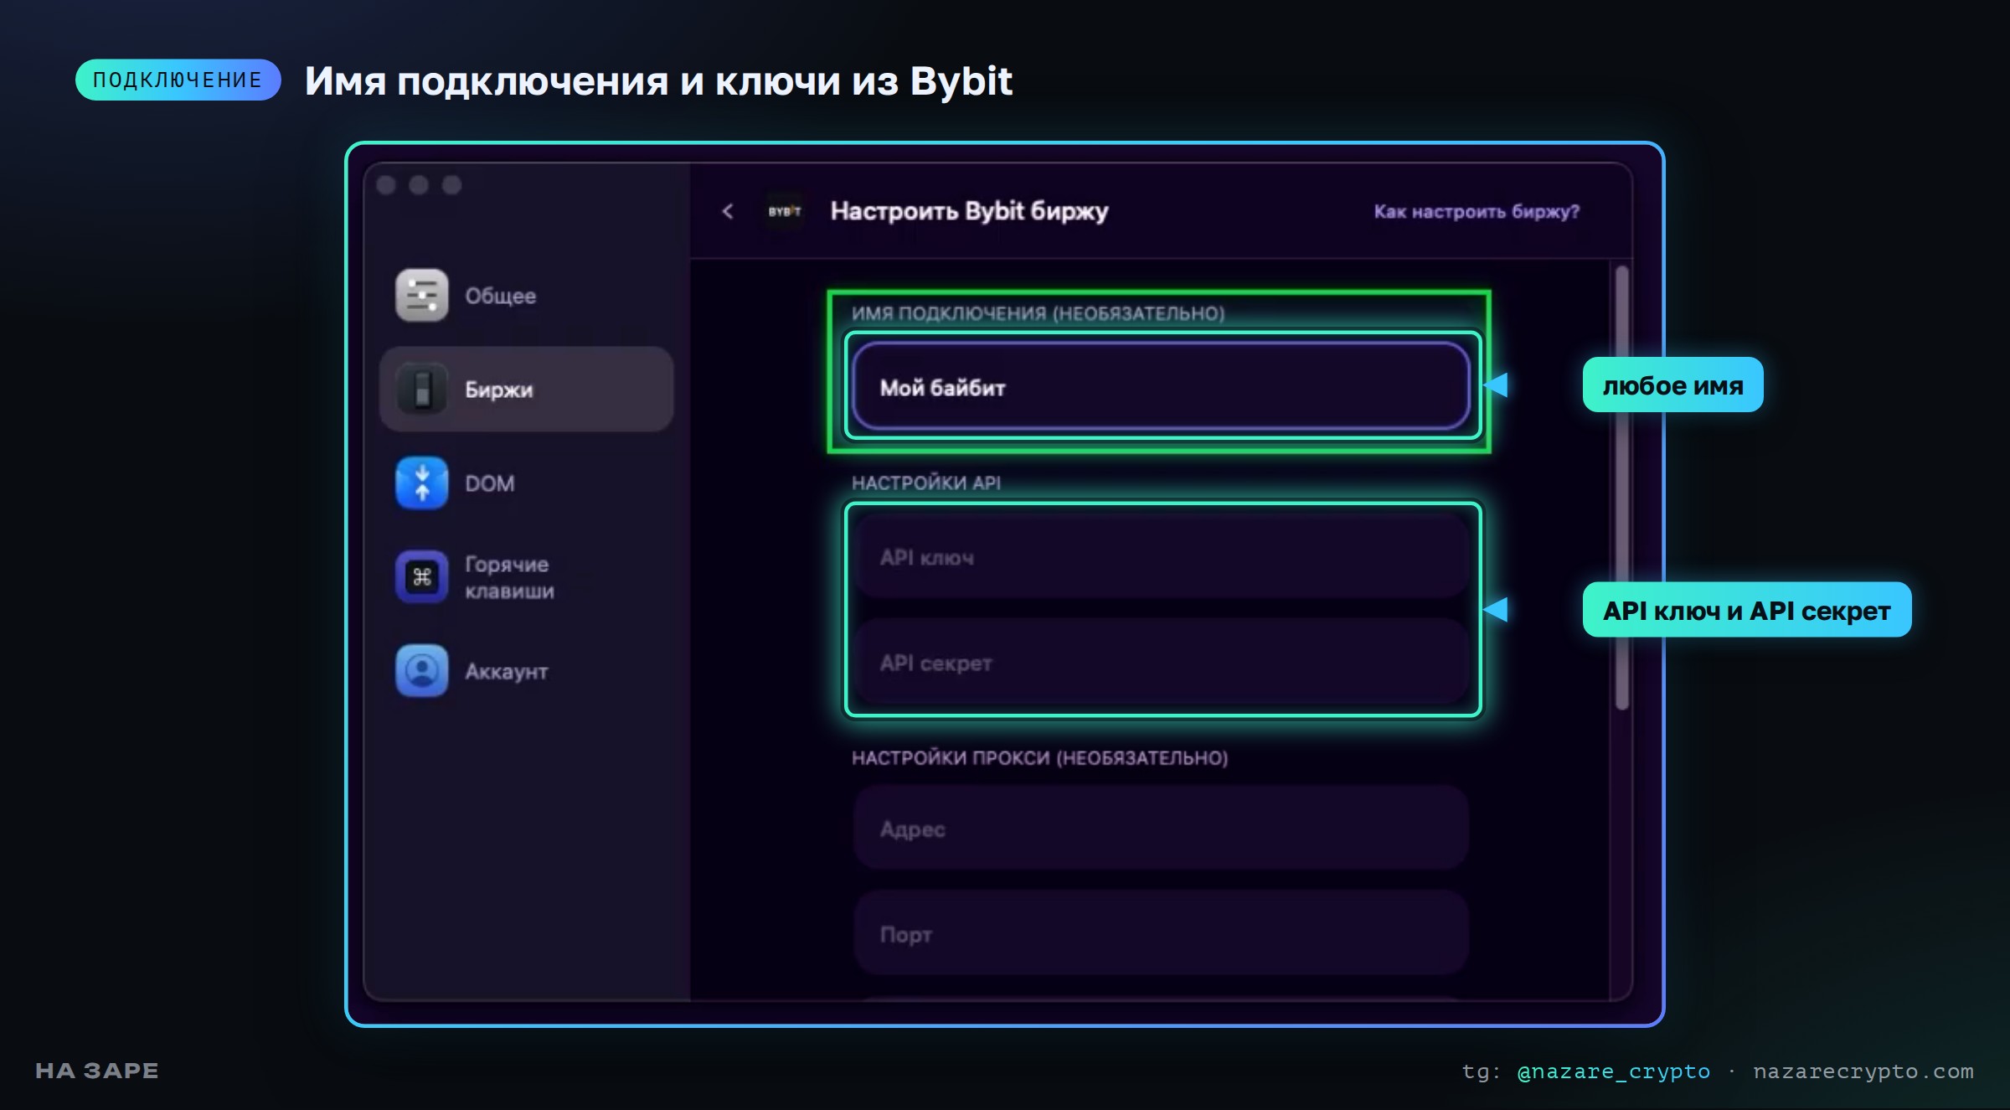This screenshot has width=2010, height=1110.
Task: Switch to DOM section label
Action: click(x=489, y=483)
